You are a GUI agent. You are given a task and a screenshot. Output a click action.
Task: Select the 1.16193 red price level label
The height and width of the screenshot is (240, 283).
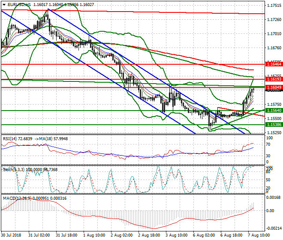[x=274, y=79]
